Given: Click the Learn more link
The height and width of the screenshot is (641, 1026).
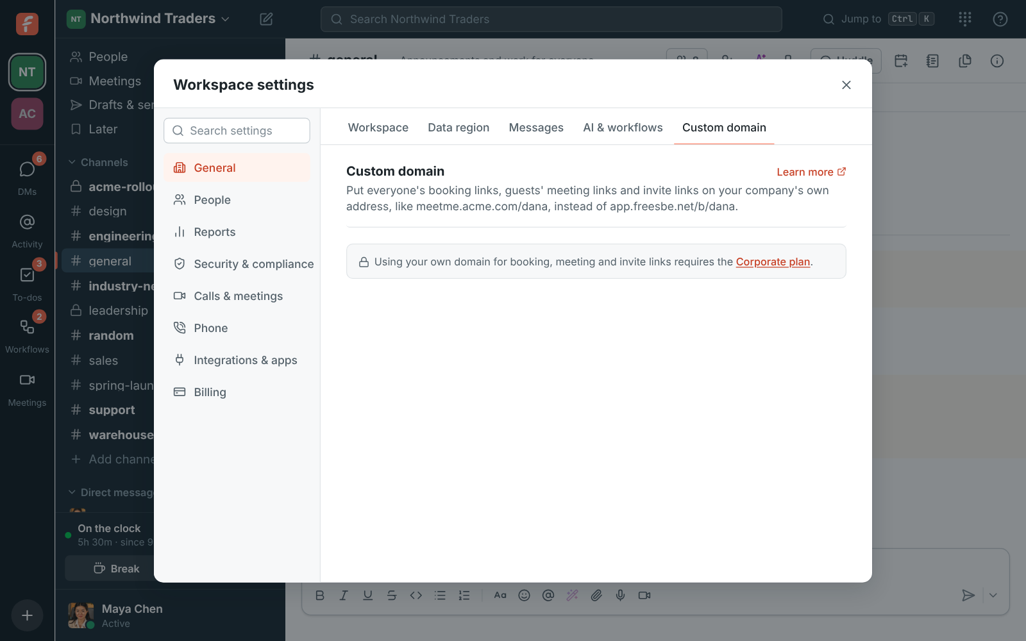Looking at the screenshot, I should pyautogui.click(x=811, y=172).
